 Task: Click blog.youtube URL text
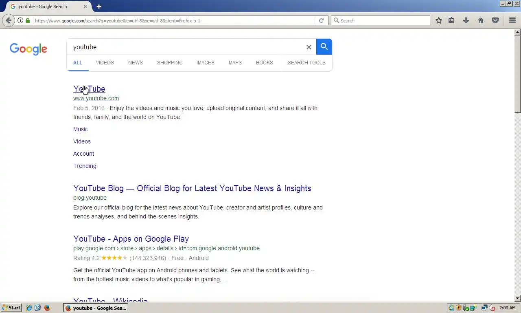pyautogui.click(x=90, y=198)
